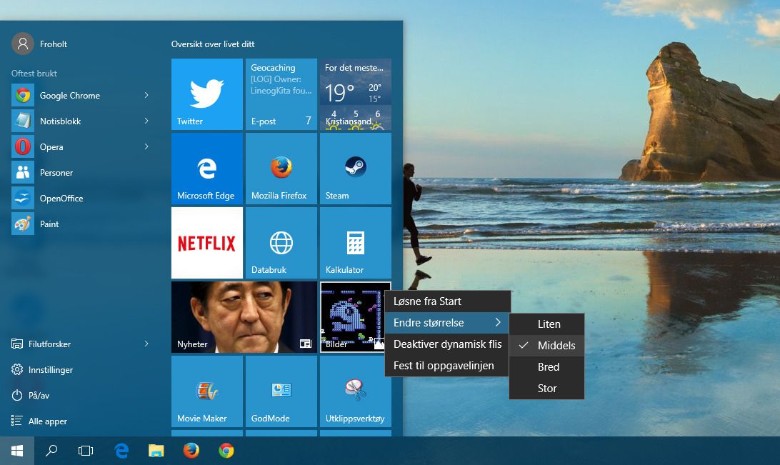This screenshot has height=465, width=780.
Task: Open Alle apper list
Action: pos(47,421)
